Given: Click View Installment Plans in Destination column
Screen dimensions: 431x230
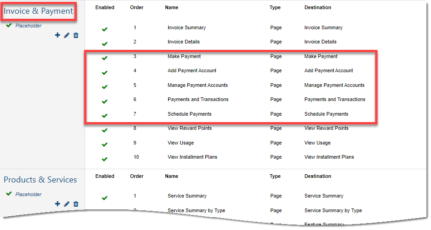Looking at the screenshot, I should pos(329,157).
